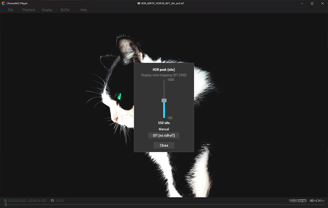This screenshot has height=208, width=328.
Task: Click the playback position marker on the timeline
Action: coord(6,205)
